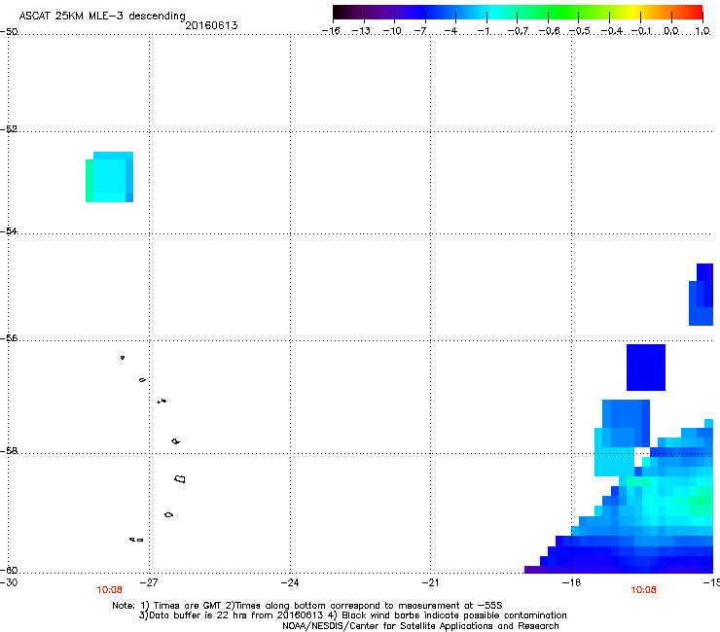Click the title 'ASCAT 25KM MLE-3 descending'
The width and height of the screenshot is (720, 632).
[x=102, y=16]
